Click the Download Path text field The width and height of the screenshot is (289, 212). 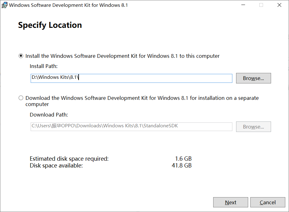click(132, 127)
